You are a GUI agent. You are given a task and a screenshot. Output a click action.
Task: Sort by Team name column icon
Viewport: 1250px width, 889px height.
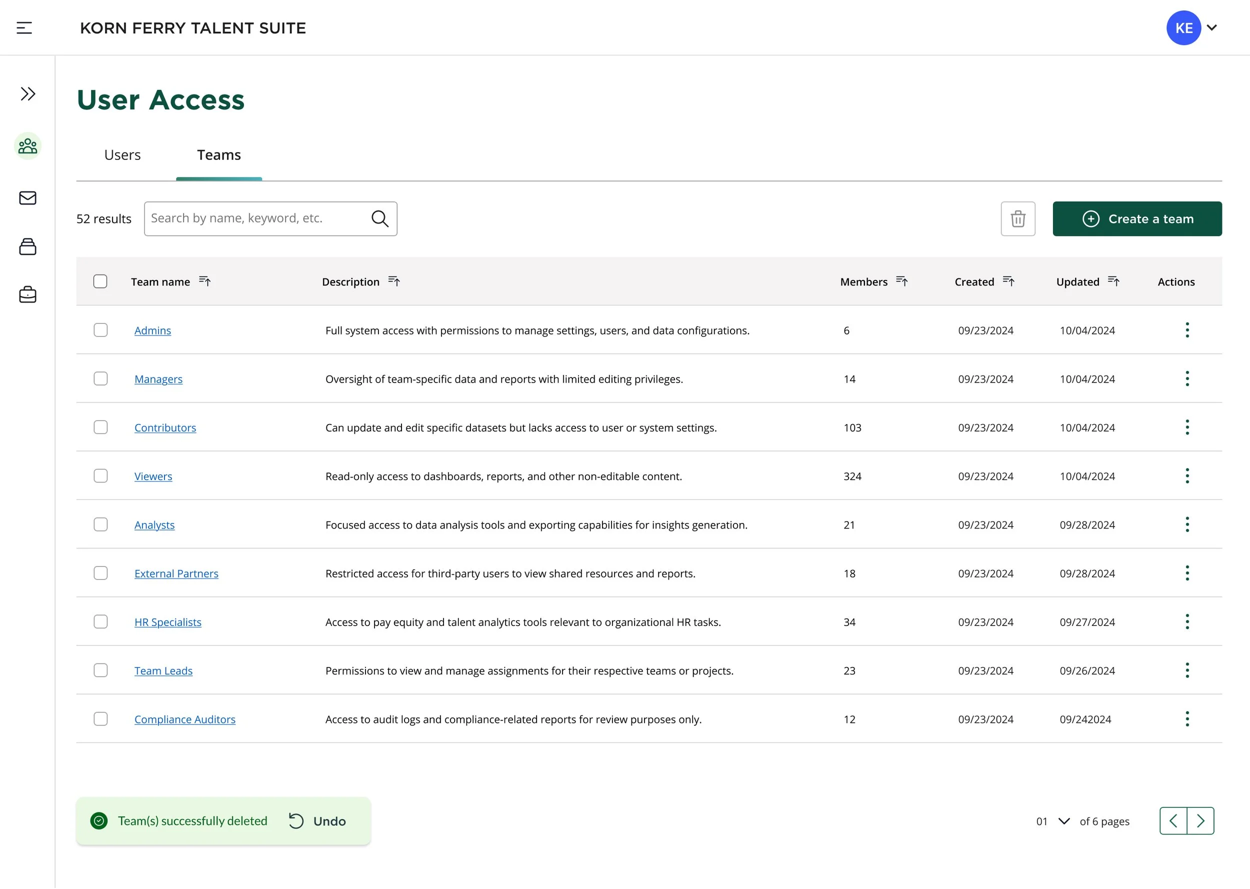tap(204, 281)
